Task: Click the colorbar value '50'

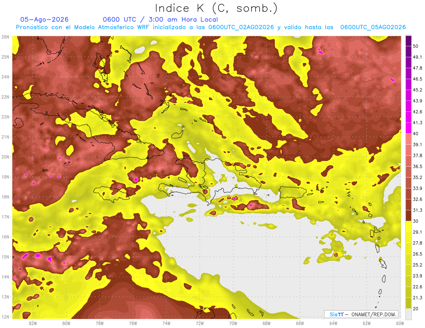Action: tap(416, 46)
